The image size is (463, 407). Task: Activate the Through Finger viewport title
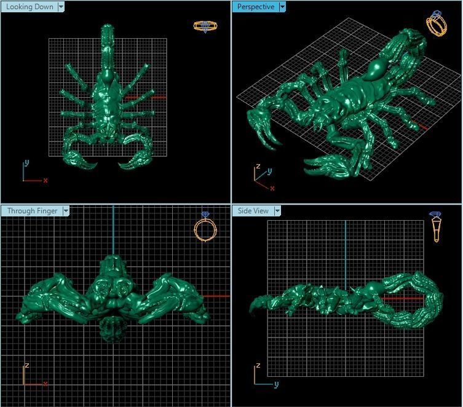point(32,211)
